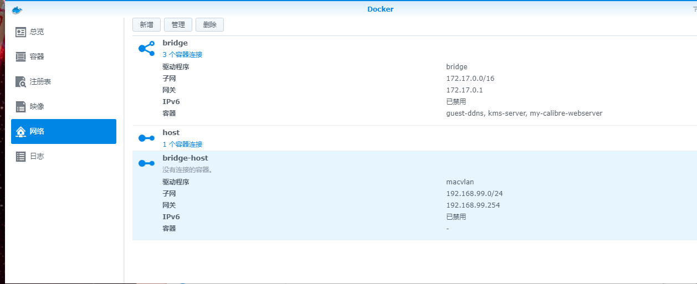Click the 新增 add network button
The height and width of the screenshot is (284, 697).
click(x=146, y=25)
